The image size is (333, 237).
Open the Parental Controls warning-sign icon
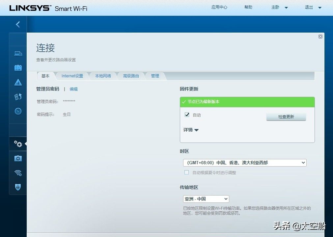tap(18, 82)
